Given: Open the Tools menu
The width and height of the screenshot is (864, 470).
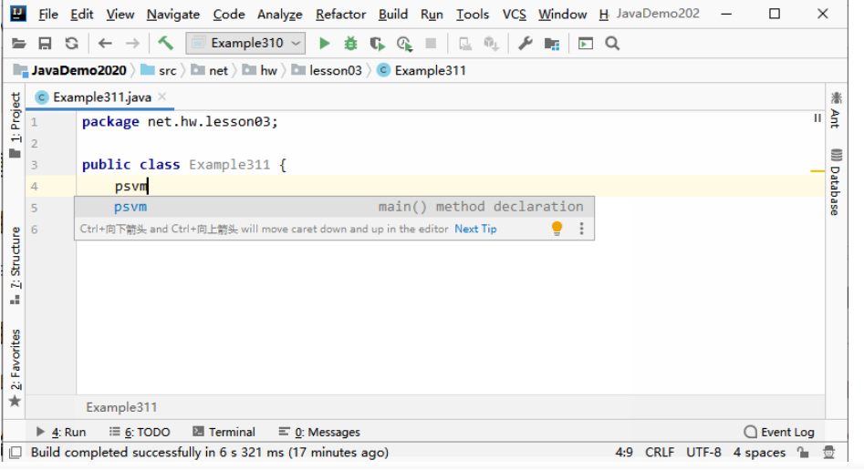Looking at the screenshot, I should [473, 15].
